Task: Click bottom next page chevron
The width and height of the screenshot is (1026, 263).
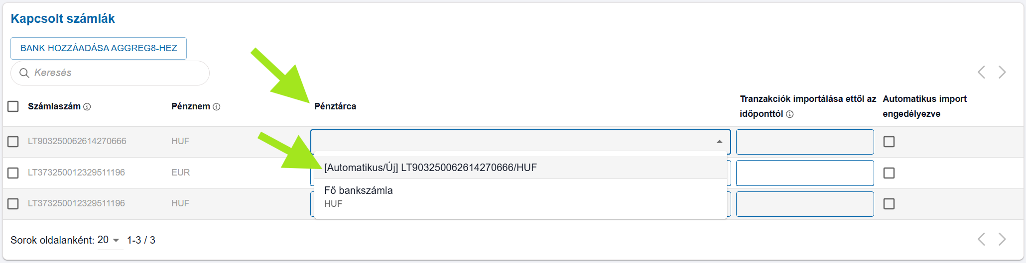Action: point(1002,240)
